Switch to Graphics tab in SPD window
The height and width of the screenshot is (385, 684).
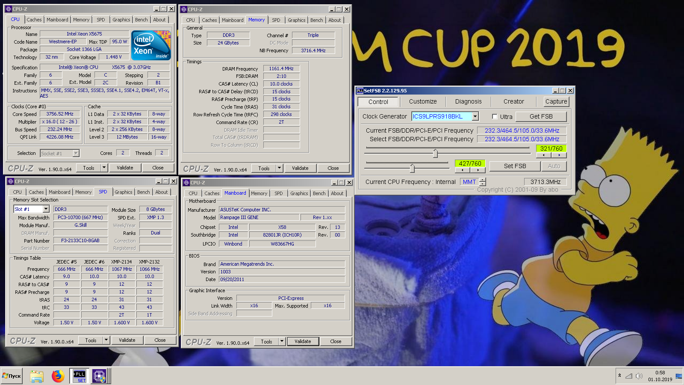point(124,192)
